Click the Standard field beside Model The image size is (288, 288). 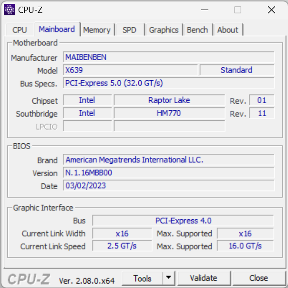coord(237,70)
